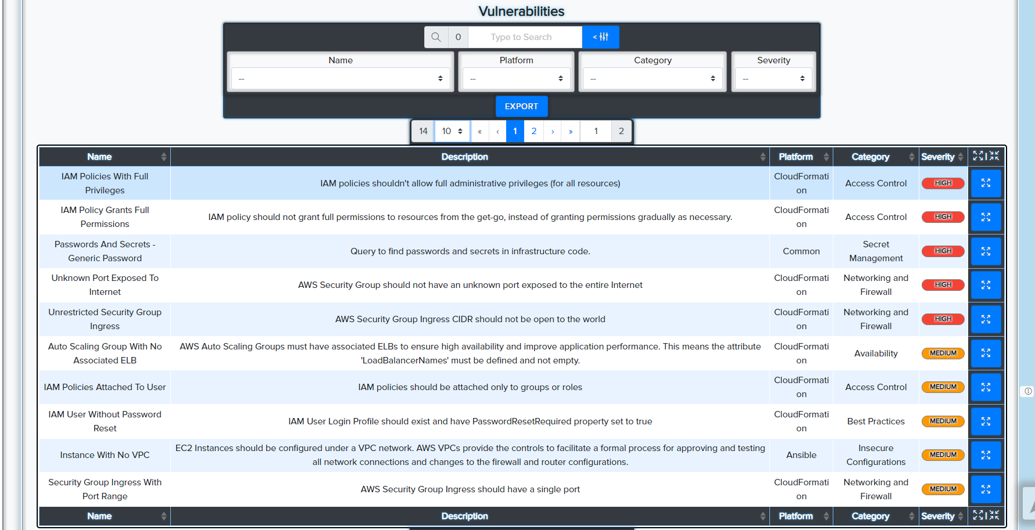Click 'Best Practices' category cell
This screenshot has width=1035, height=530.
876,421
